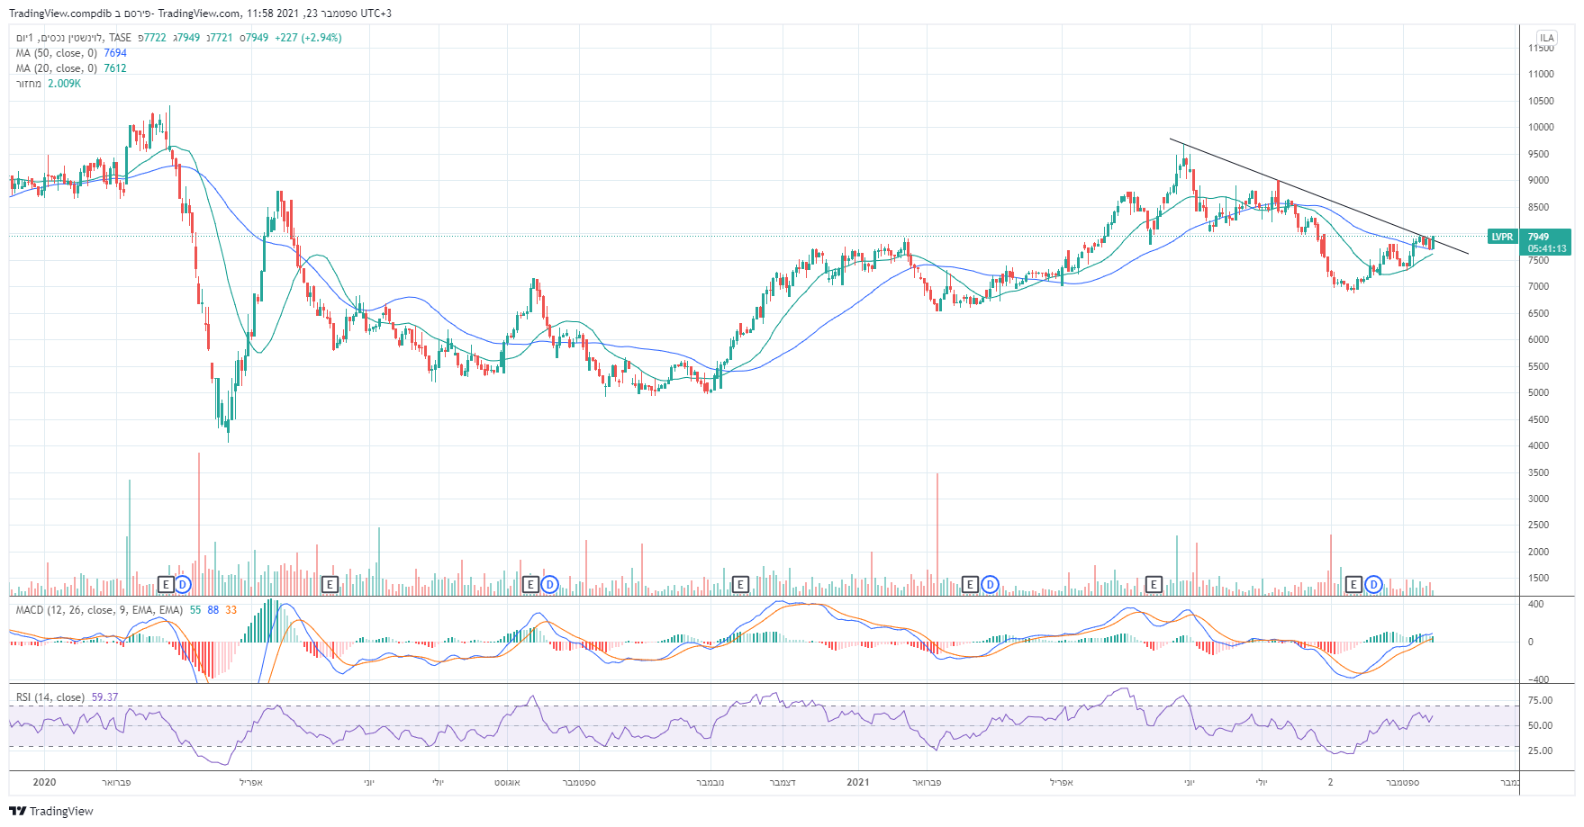
Task: Click the לוינשטין נכסים symbol title
Action: click(x=71, y=38)
